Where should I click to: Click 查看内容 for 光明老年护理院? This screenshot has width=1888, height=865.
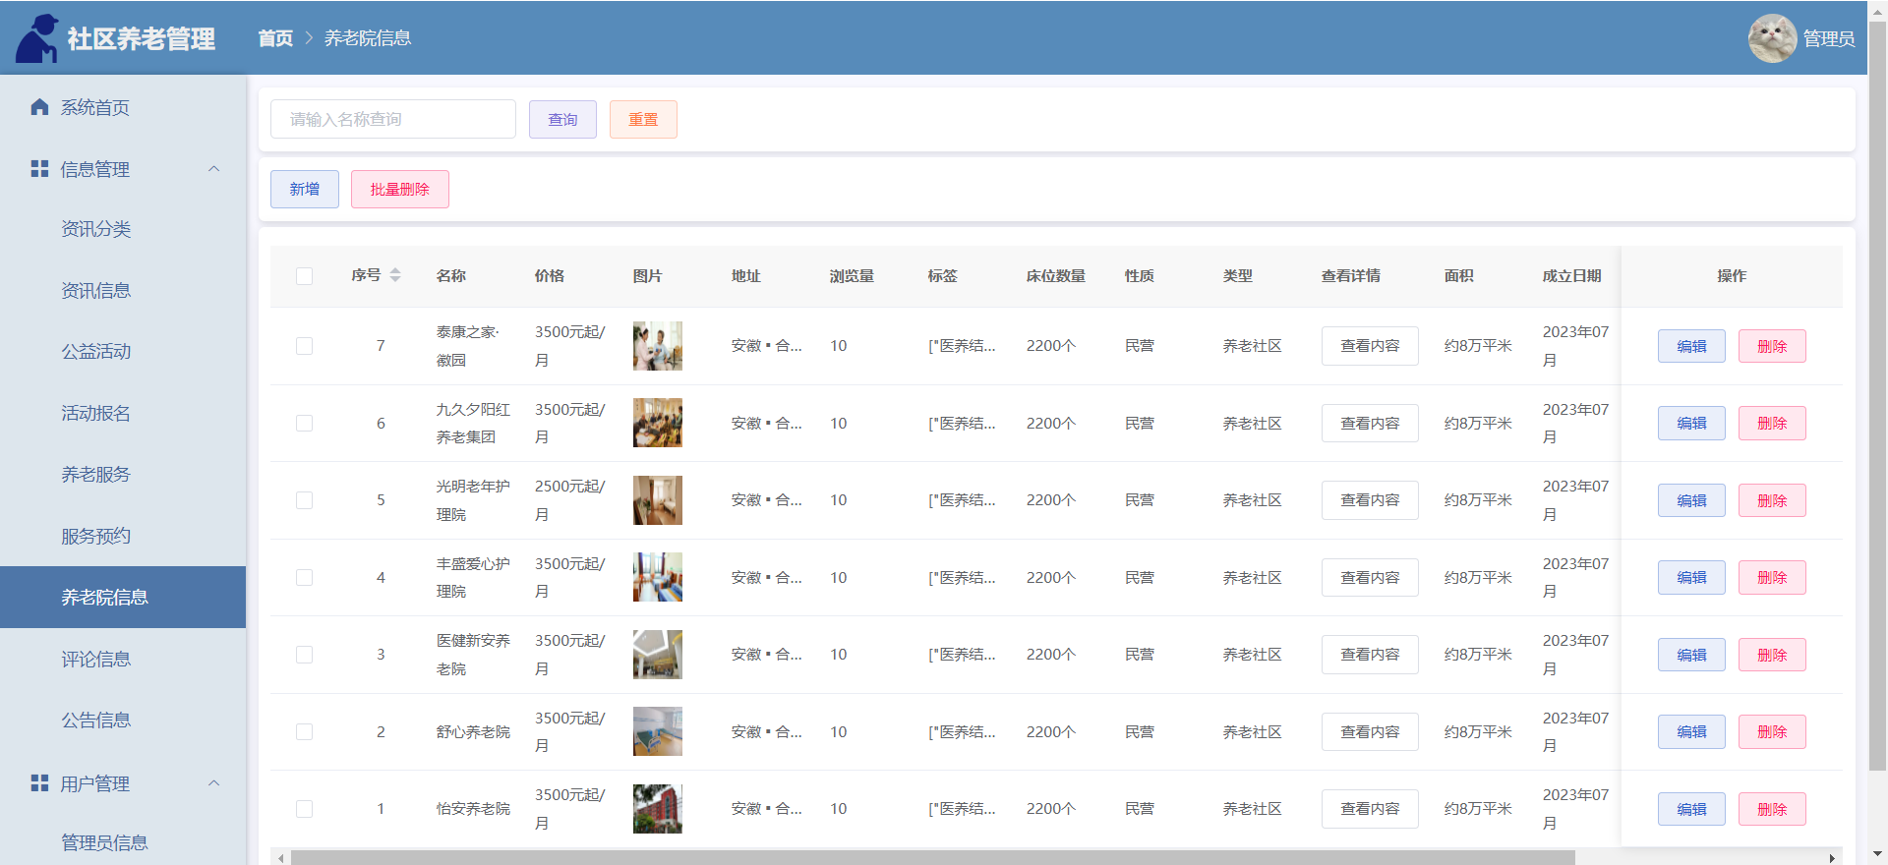tap(1369, 500)
